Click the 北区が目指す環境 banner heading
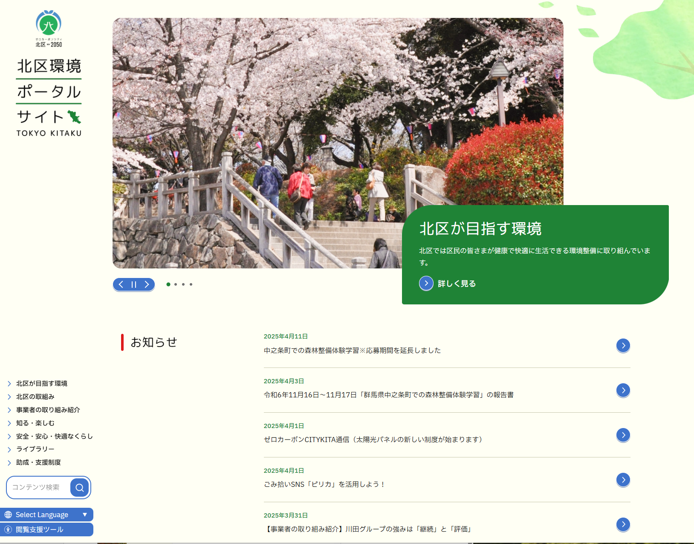The image size is (694, 544). click(480, 229)
